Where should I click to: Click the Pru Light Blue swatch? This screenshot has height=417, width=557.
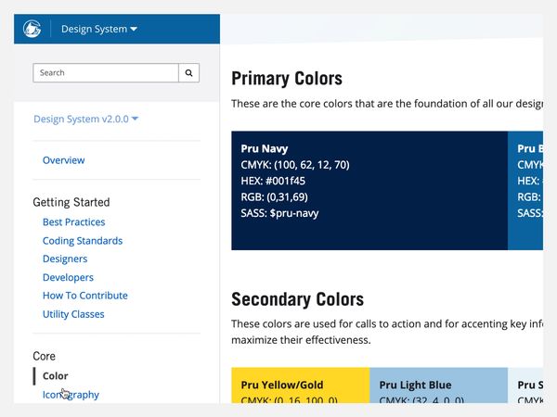(439, 385)
